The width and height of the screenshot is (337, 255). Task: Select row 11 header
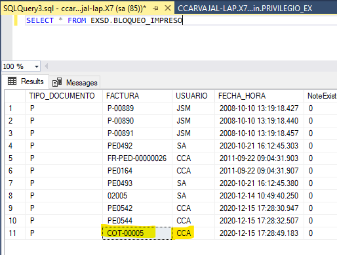tap(15, 233)
